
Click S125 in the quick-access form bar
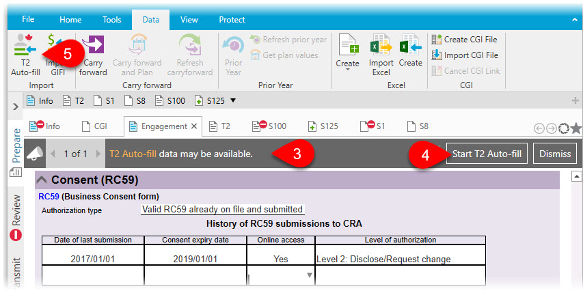[210, 100]
